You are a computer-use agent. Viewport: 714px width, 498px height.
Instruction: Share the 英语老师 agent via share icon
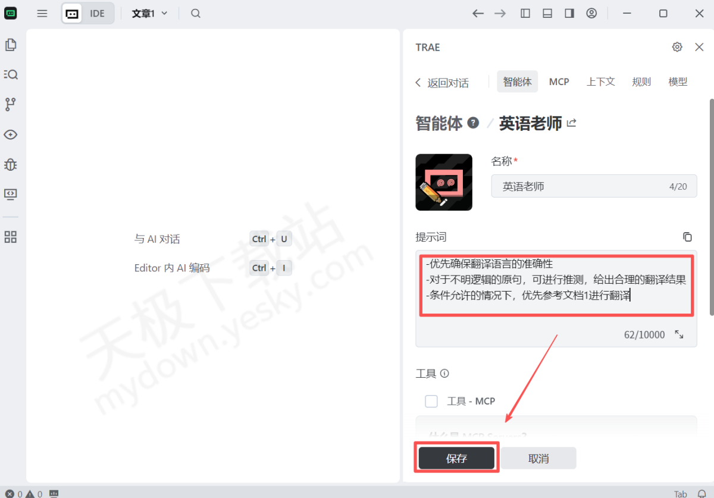pyautogui.click(x=572, y=123)
